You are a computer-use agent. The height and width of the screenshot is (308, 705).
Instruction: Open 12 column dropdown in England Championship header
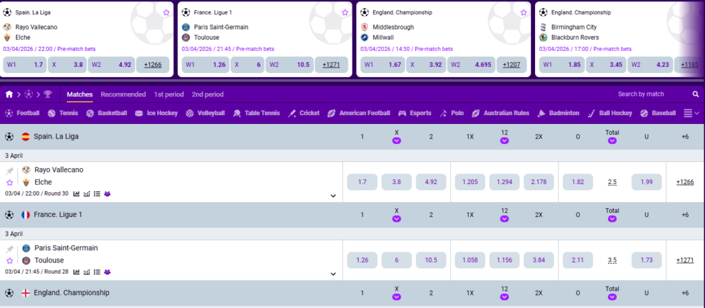(505, 297)
